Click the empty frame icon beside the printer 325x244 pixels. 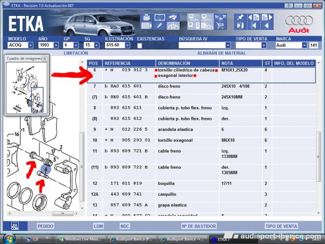[160, 17]
